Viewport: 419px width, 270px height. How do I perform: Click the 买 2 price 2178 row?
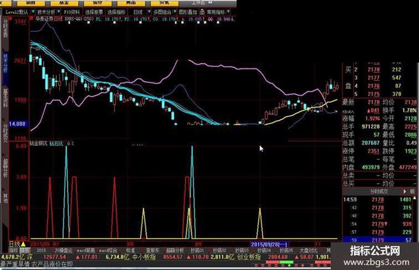(x=379, y=70)
